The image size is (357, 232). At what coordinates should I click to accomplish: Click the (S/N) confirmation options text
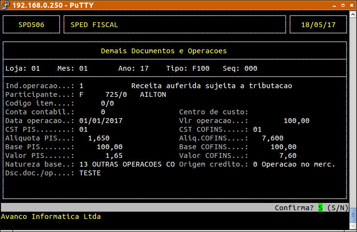click(x=338, y=208)
